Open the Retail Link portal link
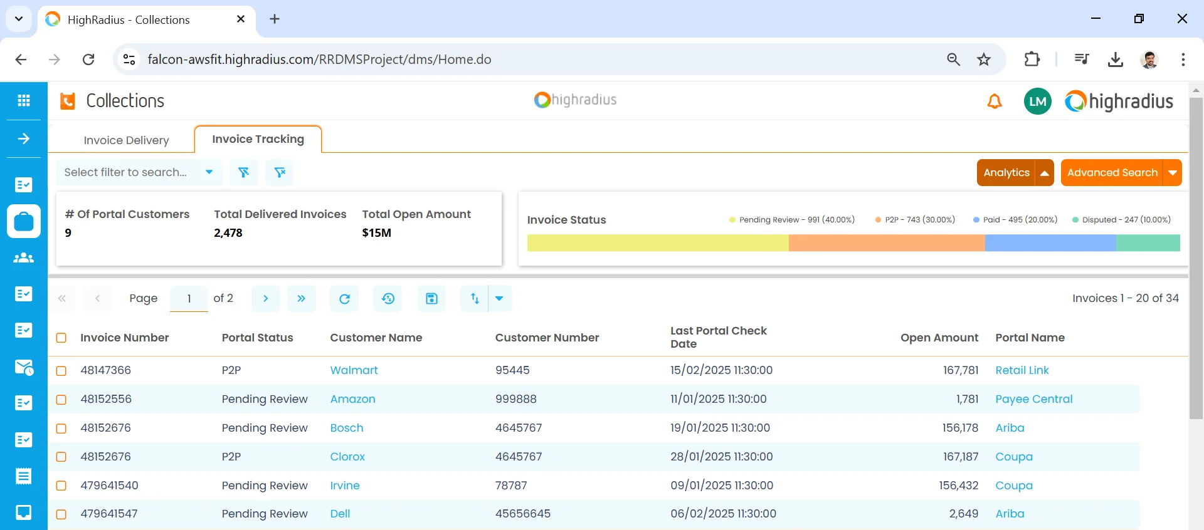Image resolution: width=1204 pixels, height=530 pixels. coord(1022,370)
